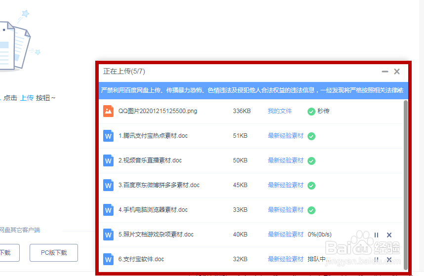This screenshot has height=276, width=424.
Task: Select file name 1.腾讯支付宝热点素材.doc
Action: [153, 136]
